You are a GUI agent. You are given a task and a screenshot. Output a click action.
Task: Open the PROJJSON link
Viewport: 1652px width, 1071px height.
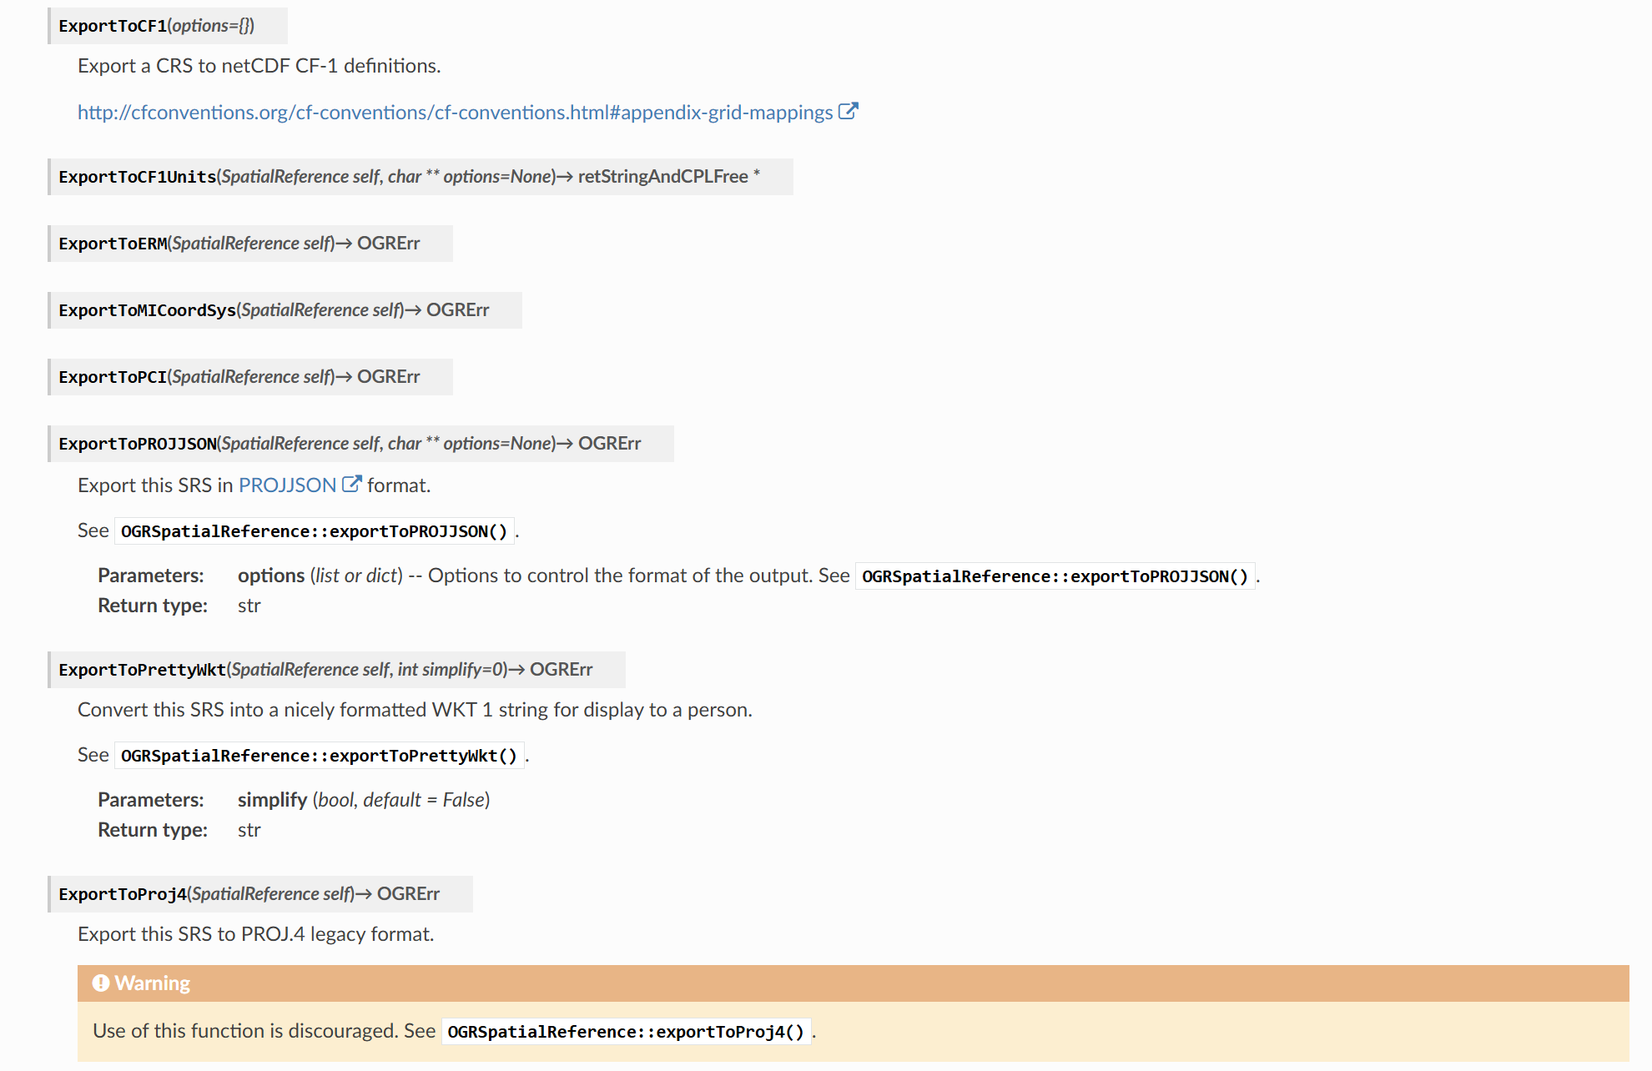[x=287, y=485]
